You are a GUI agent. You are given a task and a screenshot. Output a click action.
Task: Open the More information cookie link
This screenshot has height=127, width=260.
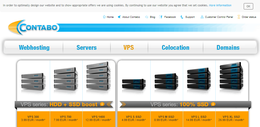pyautogui.click(x=220, y=5)
